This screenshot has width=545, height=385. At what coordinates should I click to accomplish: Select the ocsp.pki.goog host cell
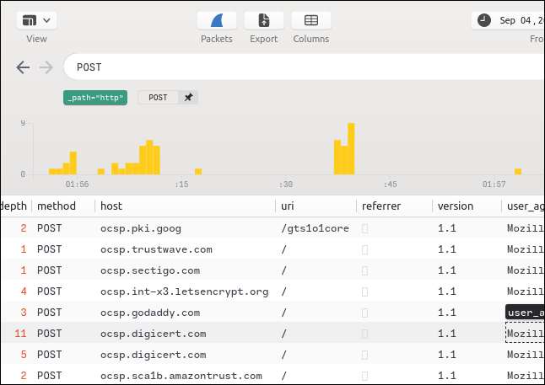click(141, 228)
